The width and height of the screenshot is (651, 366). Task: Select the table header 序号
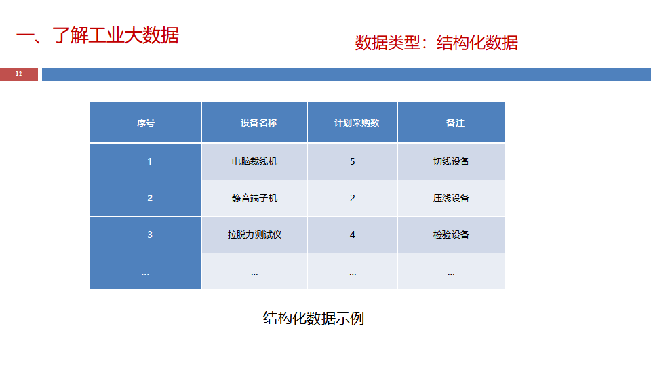click(x=146, y=123)
